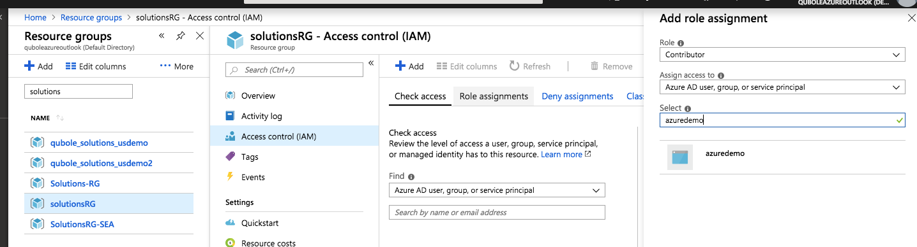
Task: Open qubole_solutions_usdemo2 resource group
Action: point(102,163)
